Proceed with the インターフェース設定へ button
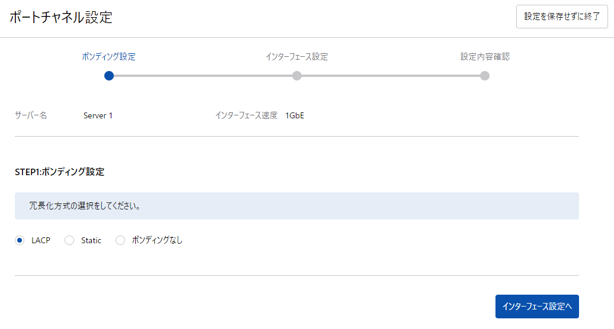This screenshot has width=614, height=329. [x=537, y=307]
